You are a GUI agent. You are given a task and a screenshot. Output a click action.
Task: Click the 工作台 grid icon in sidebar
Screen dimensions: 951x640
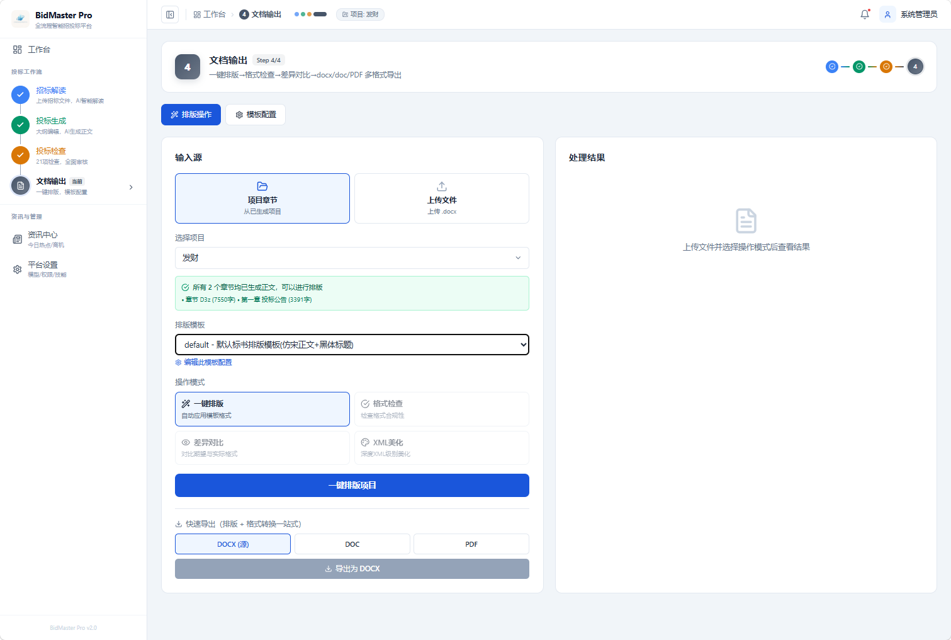point(18,50)
